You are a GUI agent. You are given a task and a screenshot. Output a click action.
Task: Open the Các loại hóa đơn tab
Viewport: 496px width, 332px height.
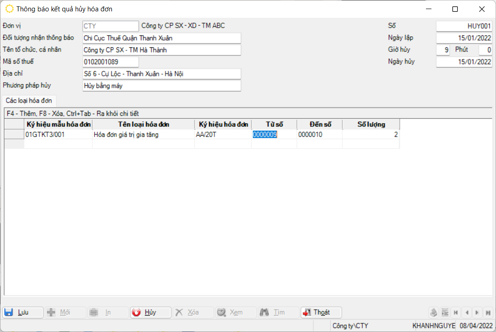(29, 100)
